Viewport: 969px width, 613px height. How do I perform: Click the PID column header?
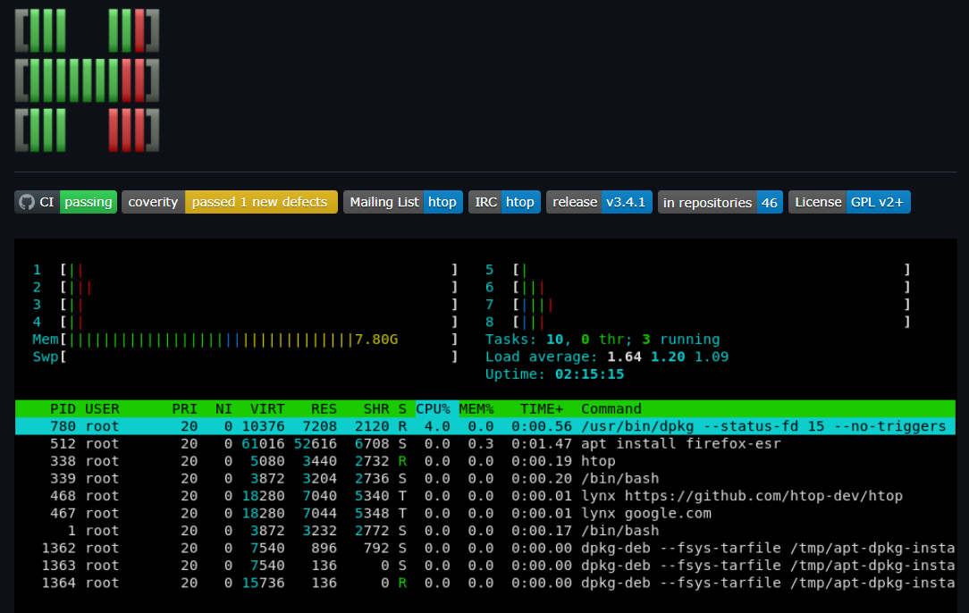click(63, 409)
